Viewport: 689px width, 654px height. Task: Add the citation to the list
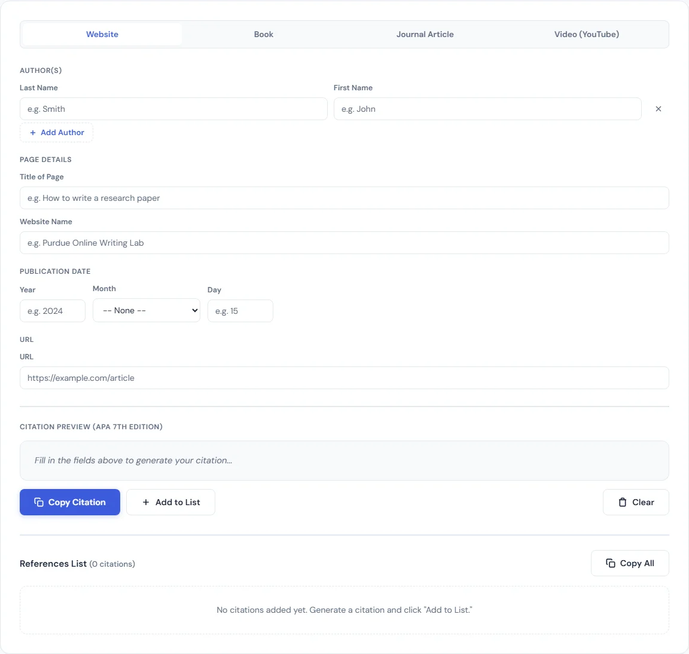click(x=170, y=502)
